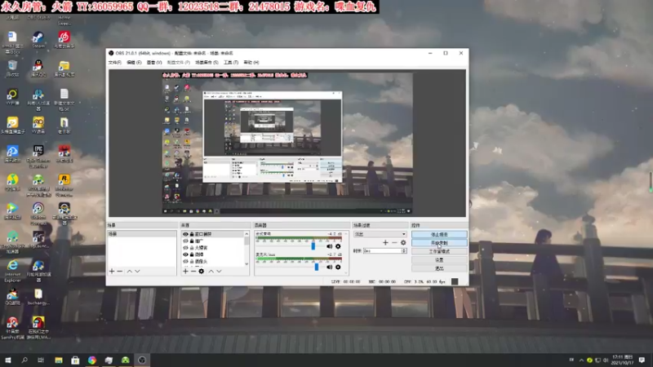Screen dimensions: 653x367
Task: Open Internet Explorer desktop icon
Action: 12,272
